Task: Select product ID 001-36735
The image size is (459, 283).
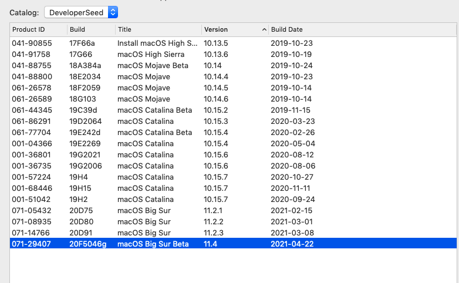Action: [x=32, y=166]
